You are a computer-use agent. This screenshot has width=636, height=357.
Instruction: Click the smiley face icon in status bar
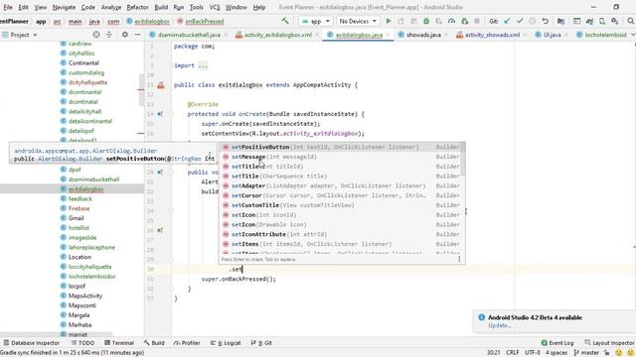(619, 353)
